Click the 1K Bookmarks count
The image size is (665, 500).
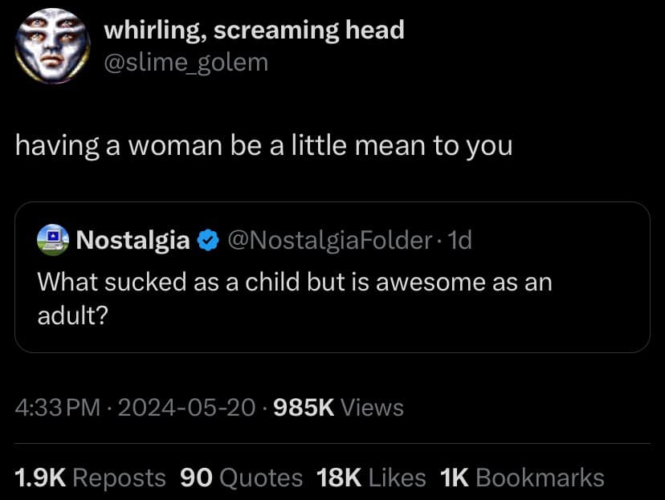pos(522,478)
